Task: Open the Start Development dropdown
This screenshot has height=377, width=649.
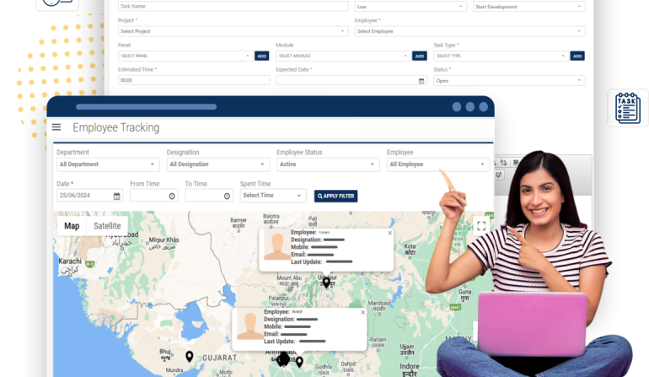Action: point(529,7)
